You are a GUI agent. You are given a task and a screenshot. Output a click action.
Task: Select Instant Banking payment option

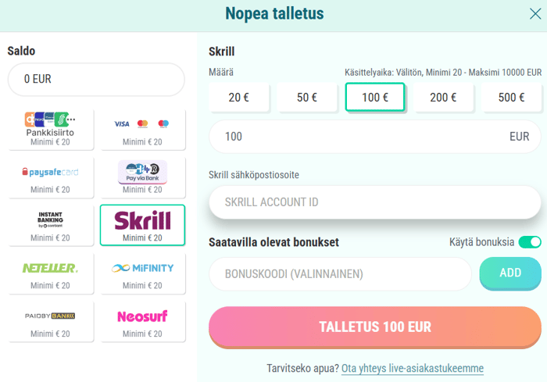51,225
